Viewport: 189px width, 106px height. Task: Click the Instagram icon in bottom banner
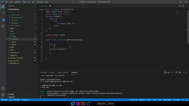(x=78, y=103)
